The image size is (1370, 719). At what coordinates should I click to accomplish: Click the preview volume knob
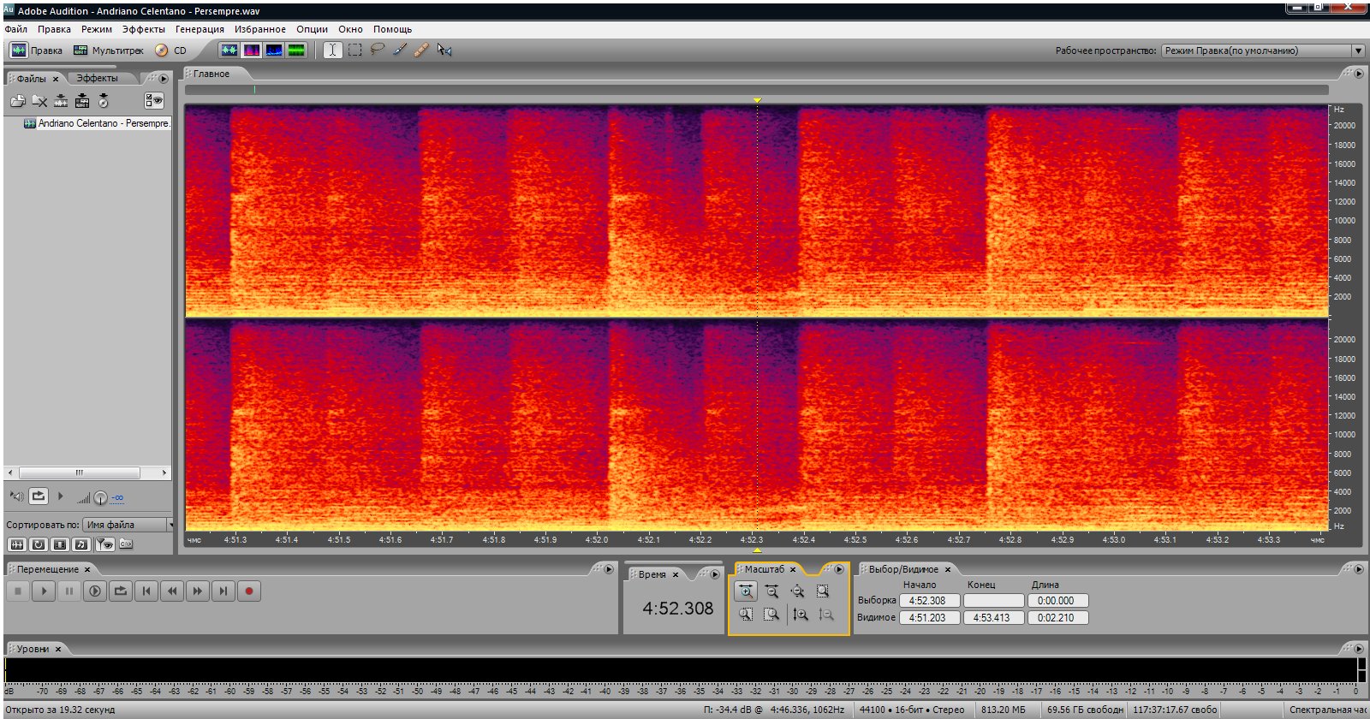point(100,497)
